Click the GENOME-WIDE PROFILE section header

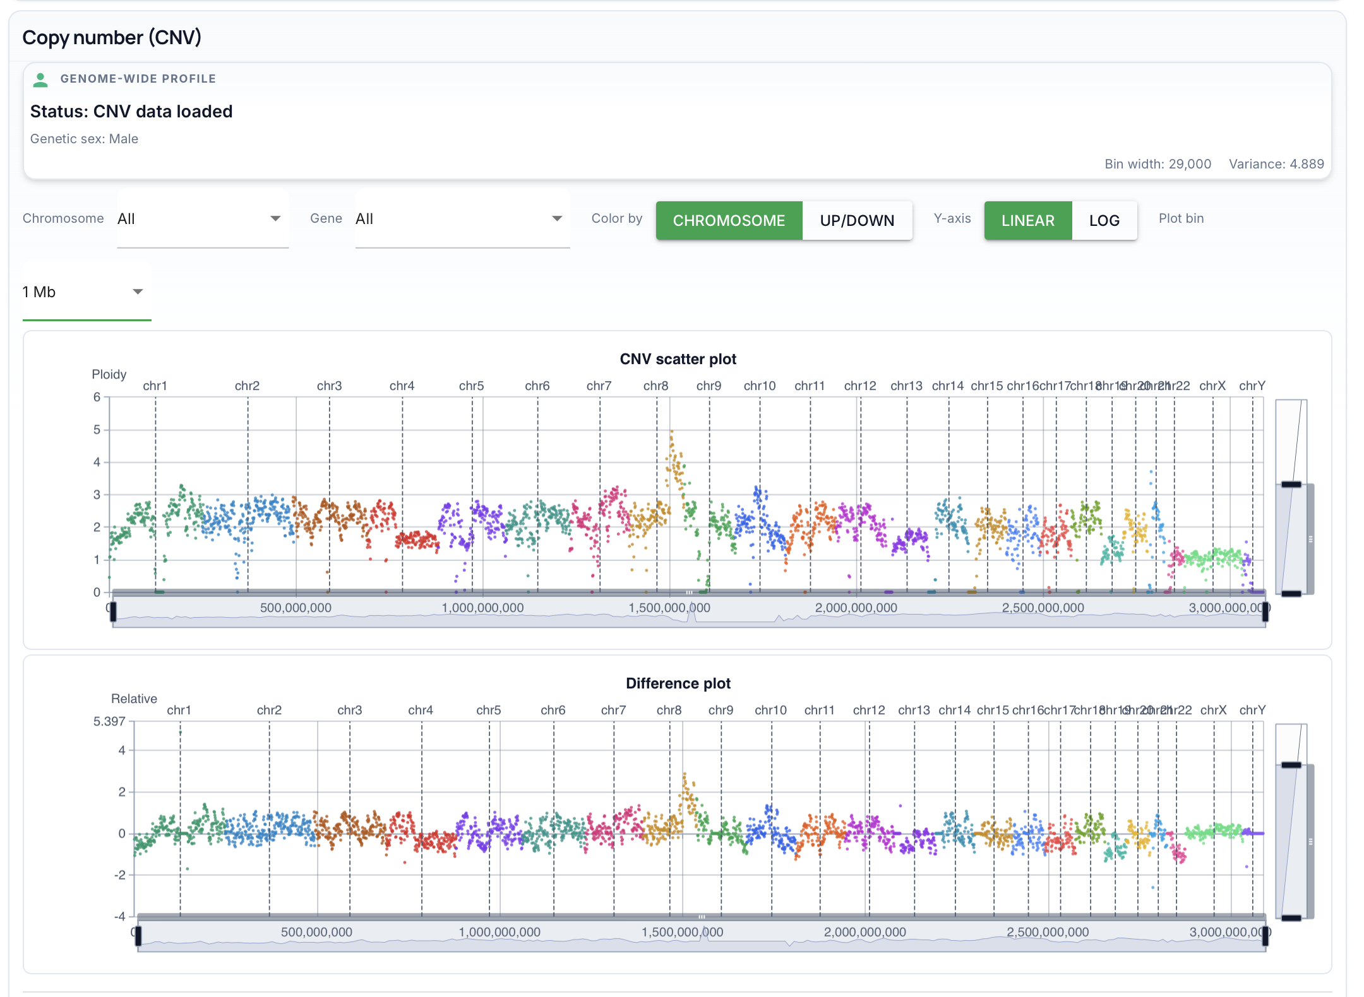(138, 78)
